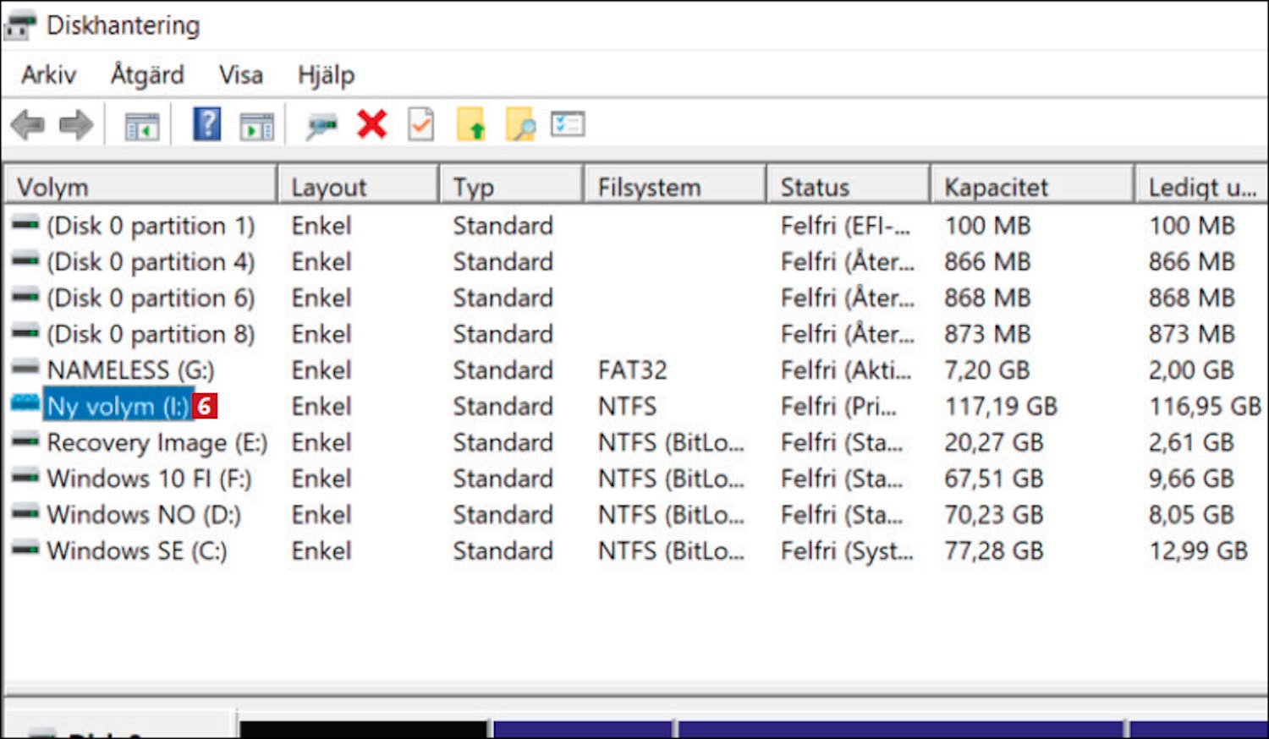The height and width of the screenshot is (739, 1269).
Task: Sort by the Volym column header
Action: [141, 186]
